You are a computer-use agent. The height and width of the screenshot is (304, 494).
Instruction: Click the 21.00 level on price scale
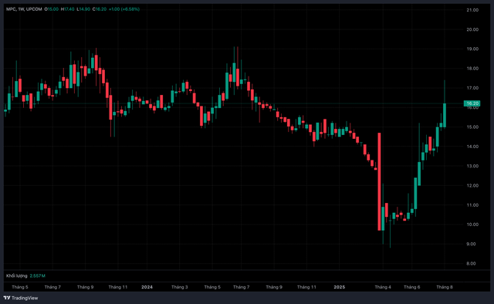(x=472, y=10)
